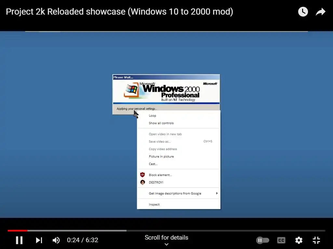Click the Scroll for details label
Viewport: 333px width, 249px height.
(x=166, y=238)
